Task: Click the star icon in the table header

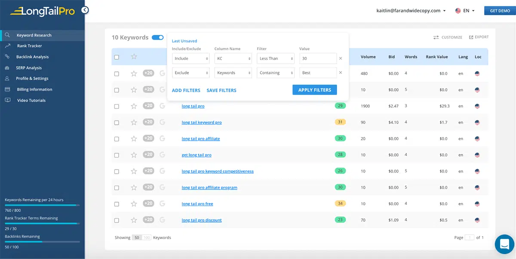Action: (134, 56)
